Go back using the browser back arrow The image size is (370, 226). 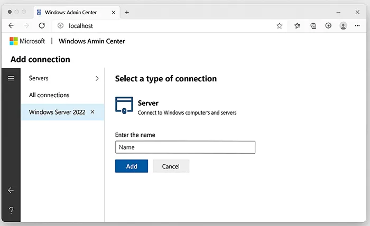pyautogui.click(x=11, y=25)
